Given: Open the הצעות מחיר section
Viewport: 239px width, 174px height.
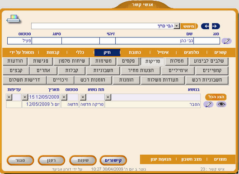Looking at the screenshot, I should tap(141, 71).
